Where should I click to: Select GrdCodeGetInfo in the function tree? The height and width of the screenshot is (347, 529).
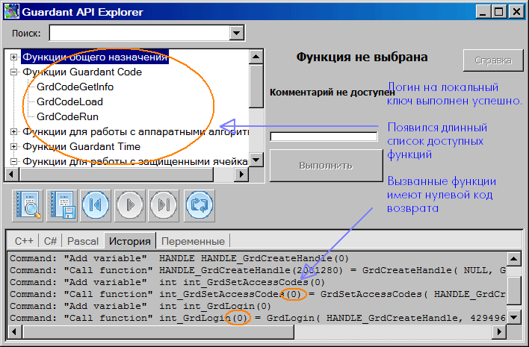pyautogui.click(x=75, y=87)
